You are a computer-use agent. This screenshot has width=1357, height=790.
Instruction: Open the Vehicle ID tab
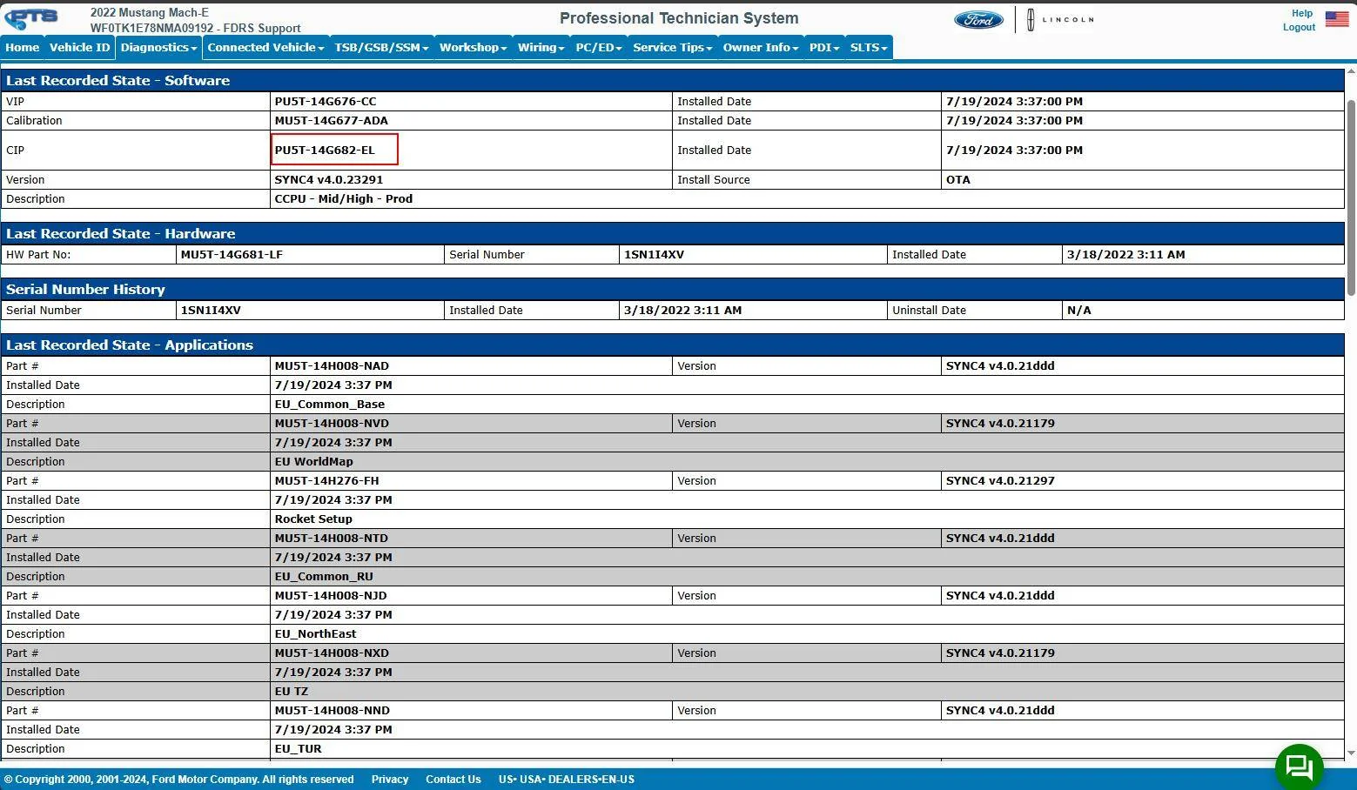[79, 47]
